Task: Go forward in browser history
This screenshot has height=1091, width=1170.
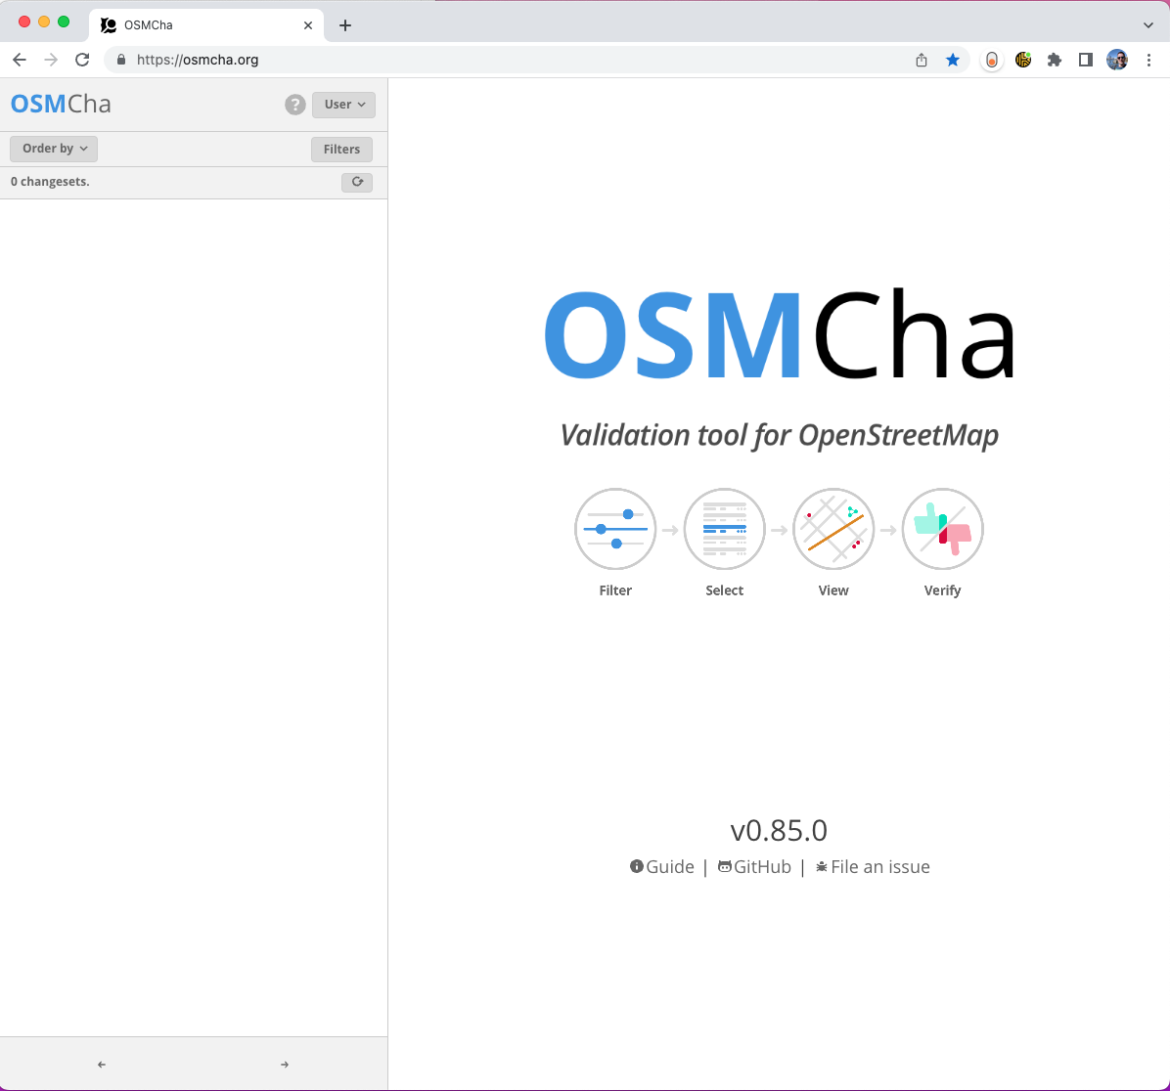Action: [x=51, y=60]
